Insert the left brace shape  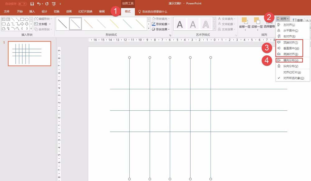click(22, 29)
